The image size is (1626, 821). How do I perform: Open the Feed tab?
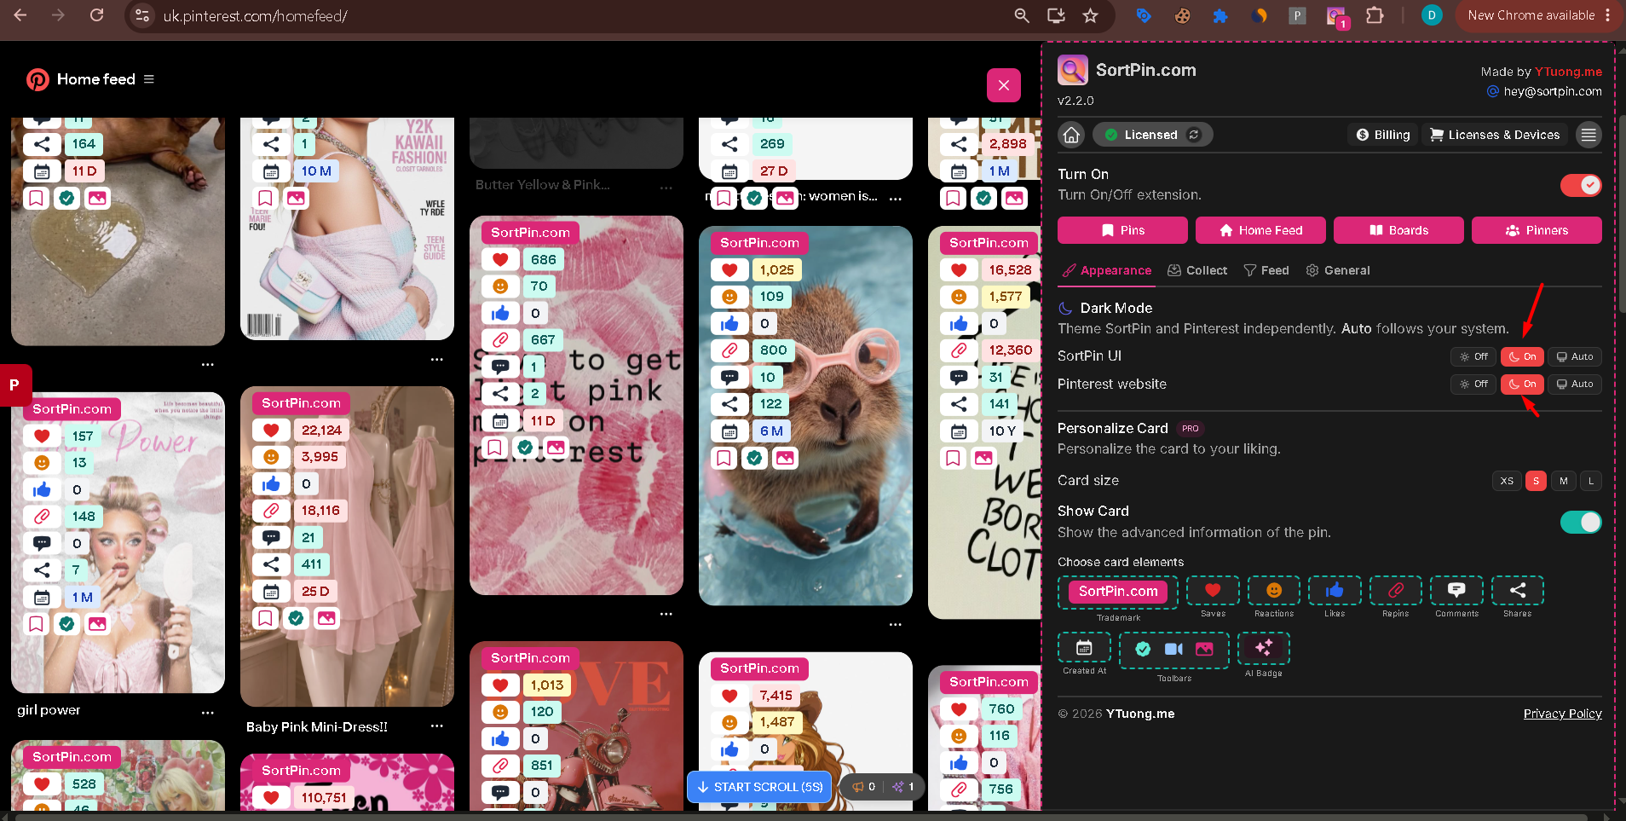click(x=1266, y=270)
